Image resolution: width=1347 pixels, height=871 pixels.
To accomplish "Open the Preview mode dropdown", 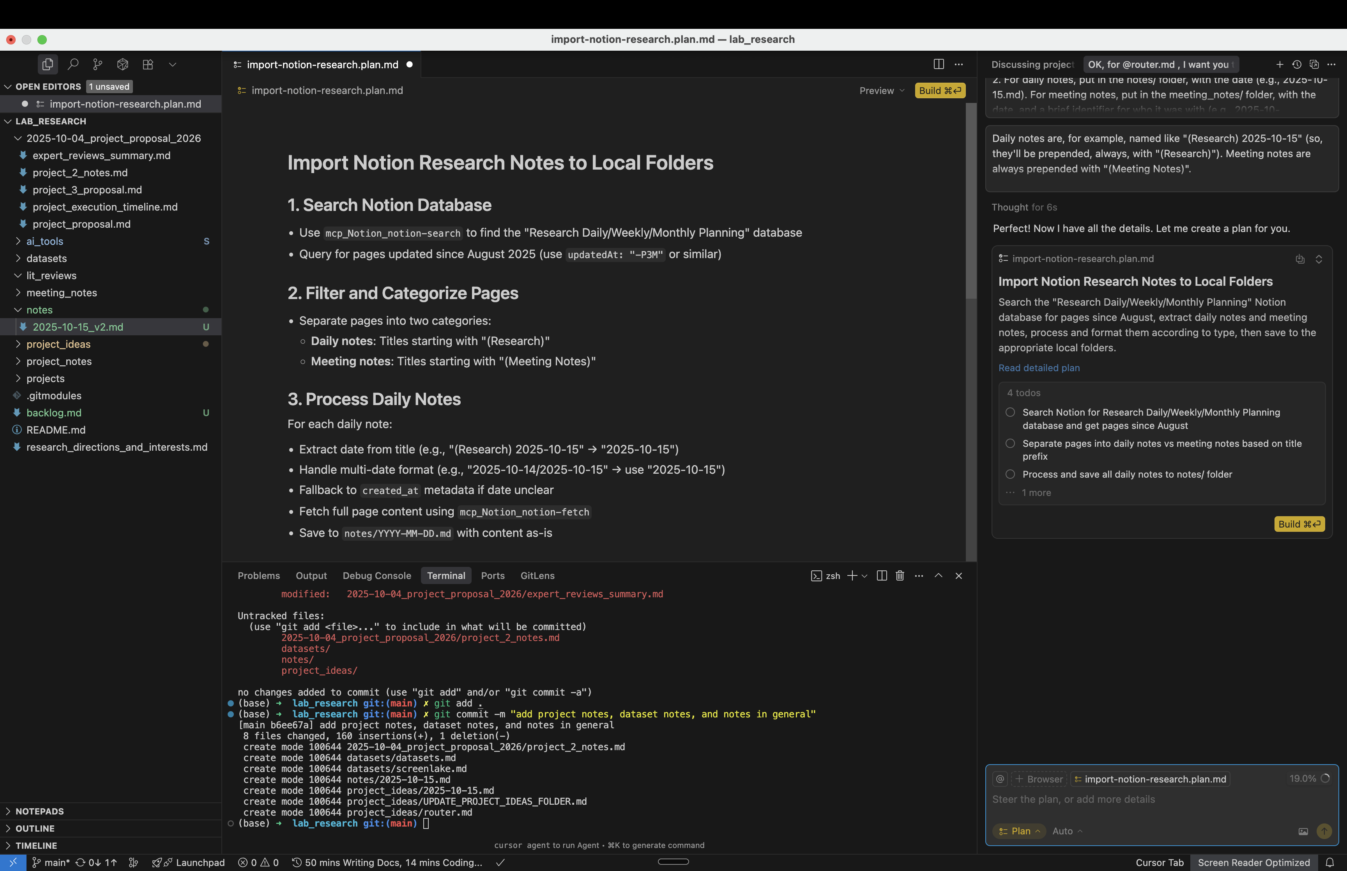I will pos(882,90).
